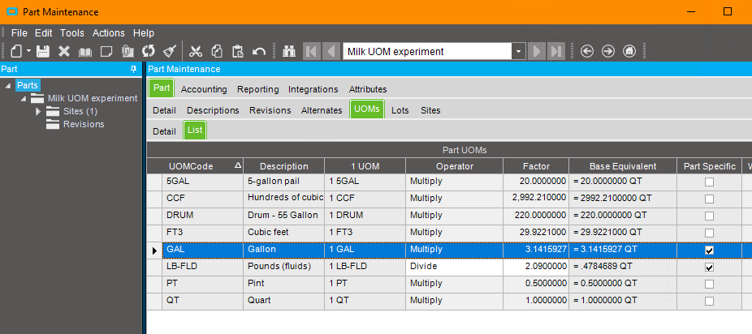Open the Milk UOM experiment combo dropdown arrow
752x334 pixels.
tap(518, 51)
